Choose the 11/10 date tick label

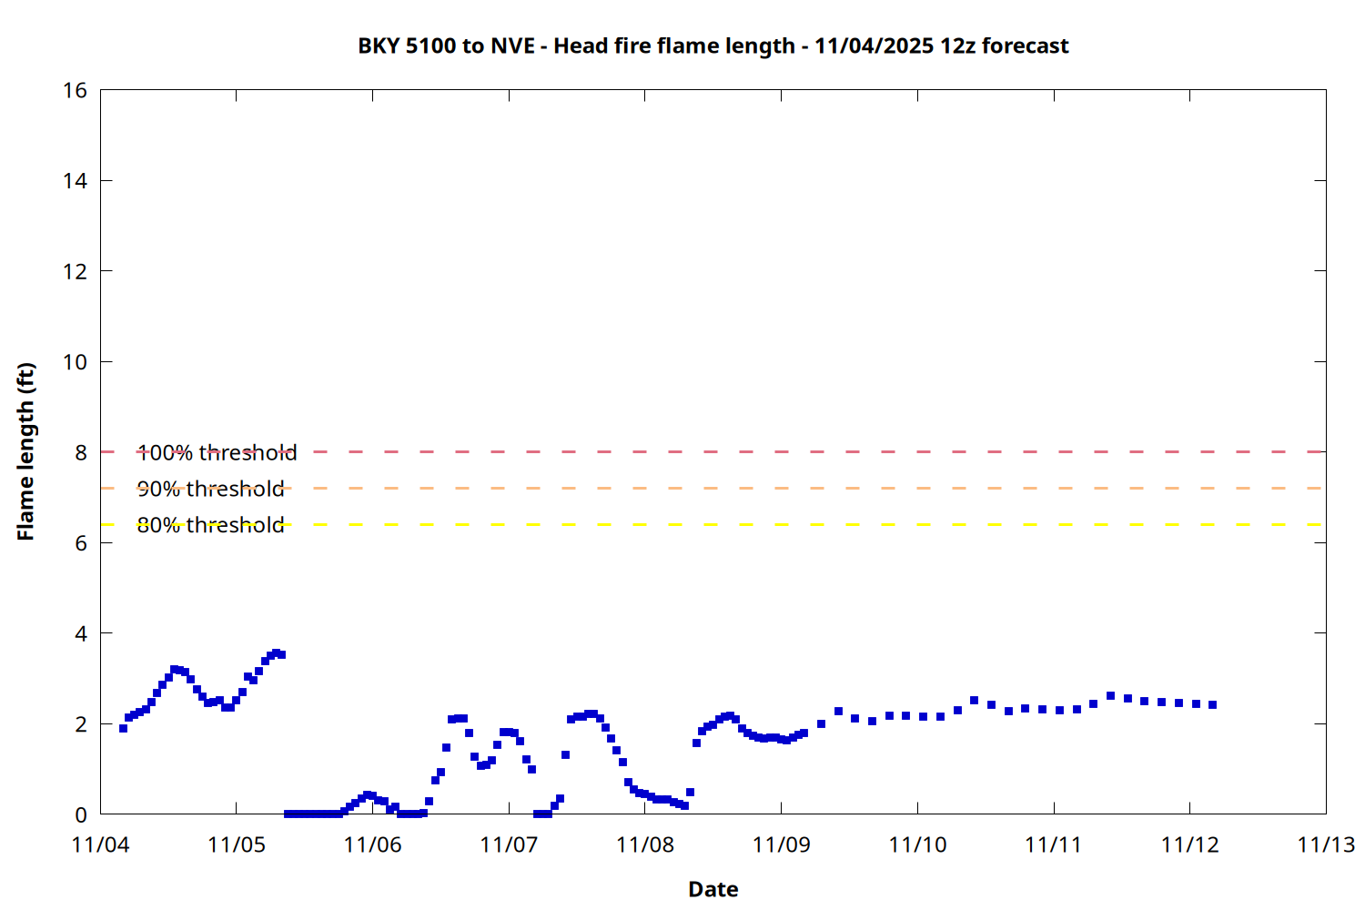click(x=917, y=844)
